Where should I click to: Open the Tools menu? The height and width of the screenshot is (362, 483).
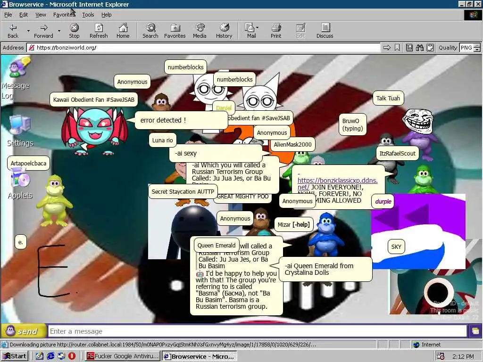click(x=88, y=15)
